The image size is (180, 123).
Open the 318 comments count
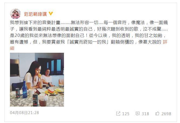tap(145, 114)
